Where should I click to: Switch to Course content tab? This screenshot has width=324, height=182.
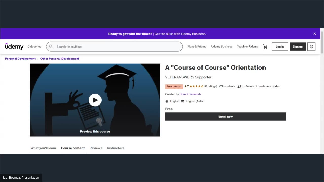pyautogui.click(x=73, y=148)
